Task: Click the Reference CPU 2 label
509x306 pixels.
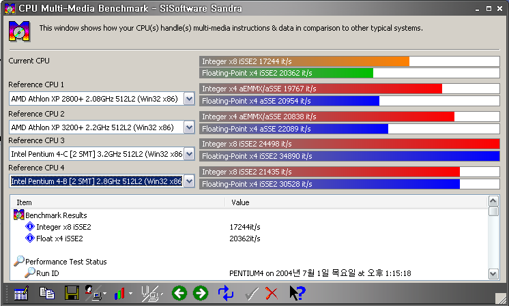Action: tap(36, 114)
